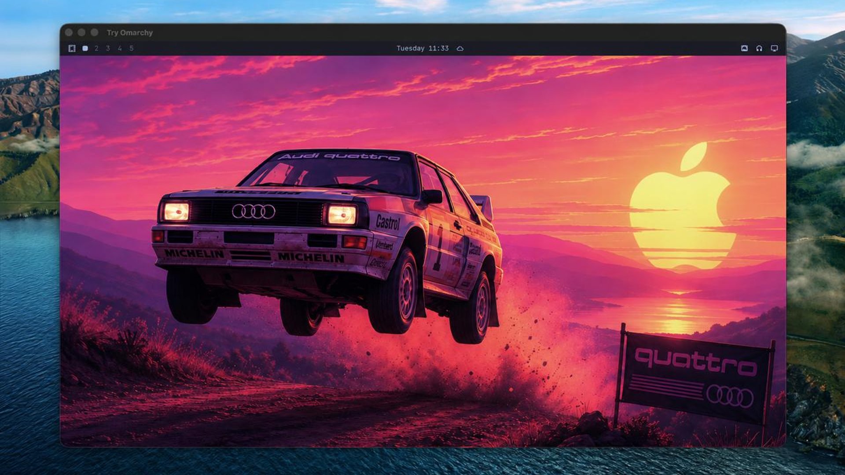Open the network status icon
Screen dimensions: 845x475
pyautogui.click(x=744, y=48)
